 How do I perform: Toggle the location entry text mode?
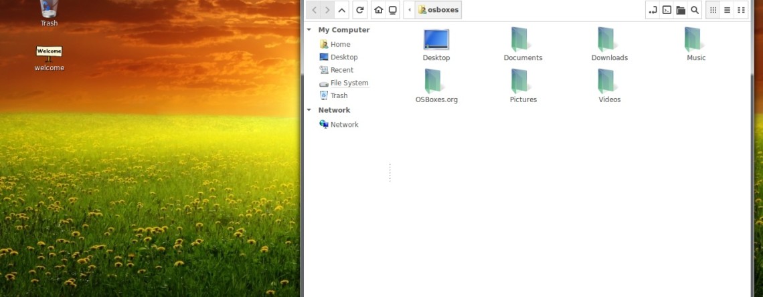click(653, 10)
